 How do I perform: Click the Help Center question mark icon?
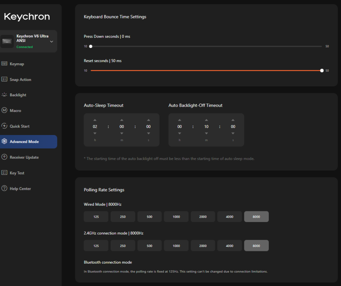(4, 188)
